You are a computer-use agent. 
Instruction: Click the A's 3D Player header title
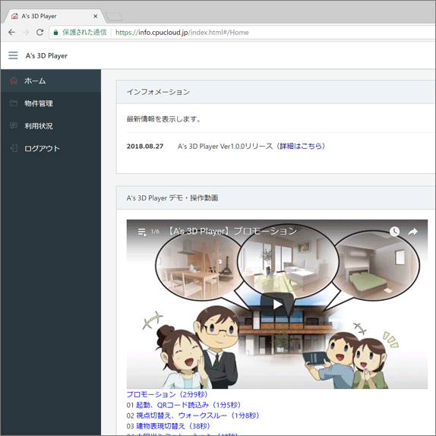(x=46, y=55)
